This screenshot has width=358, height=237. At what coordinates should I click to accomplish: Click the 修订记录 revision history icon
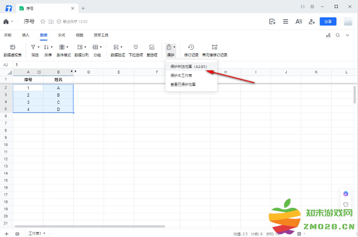click(x=191, y=50)
